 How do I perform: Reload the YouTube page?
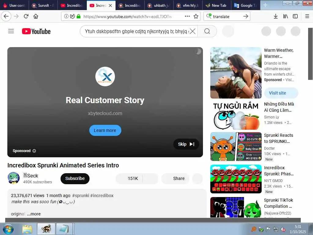click(26, 17)
